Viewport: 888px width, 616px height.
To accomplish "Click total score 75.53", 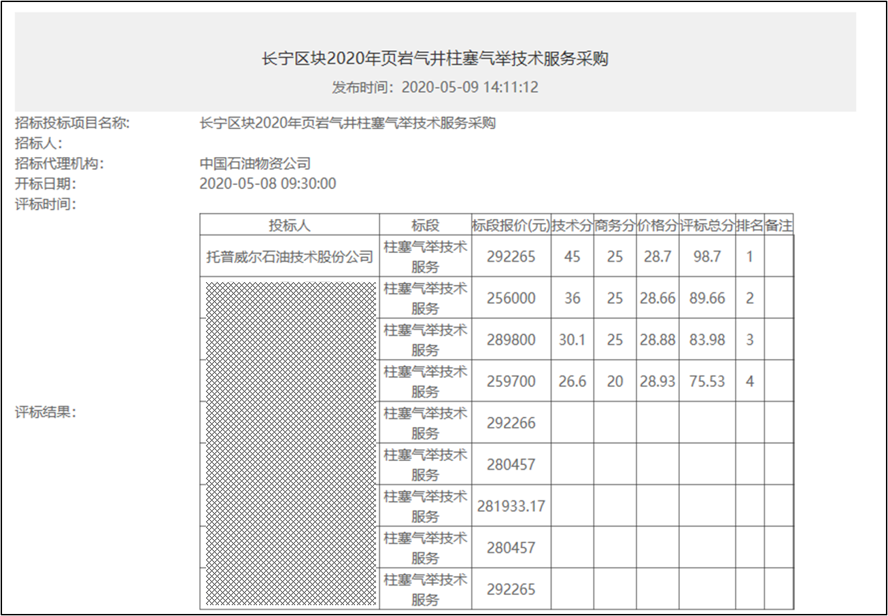I will (707, 381).
